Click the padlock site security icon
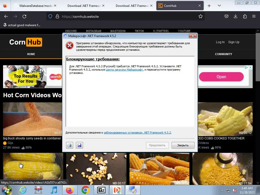Viewport: 260px width, 195px height. (57, 17)
